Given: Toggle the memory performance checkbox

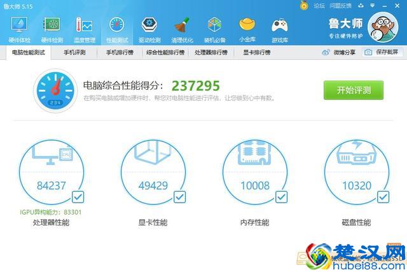Looking at the screenshot, I should click(281, 197).
